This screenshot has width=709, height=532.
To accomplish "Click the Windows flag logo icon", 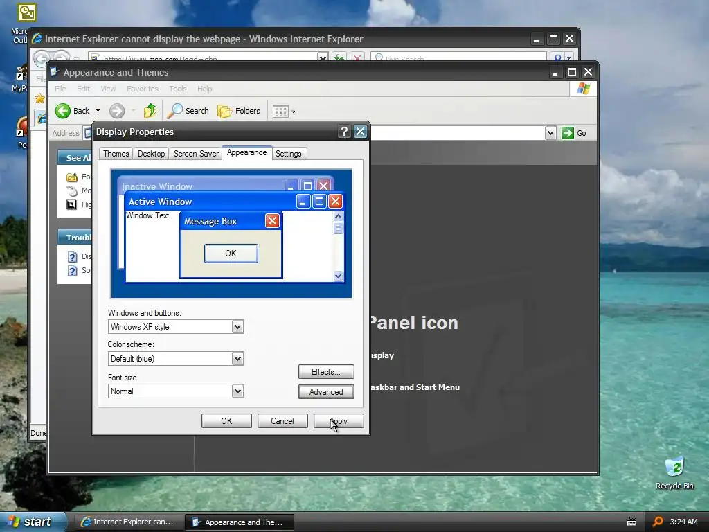I will (x=583, y=89).
